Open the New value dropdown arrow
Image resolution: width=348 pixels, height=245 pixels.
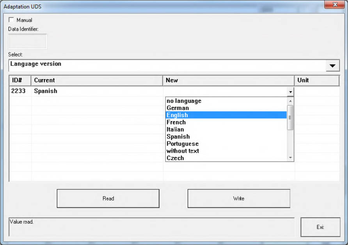click(x=290, y=92)
